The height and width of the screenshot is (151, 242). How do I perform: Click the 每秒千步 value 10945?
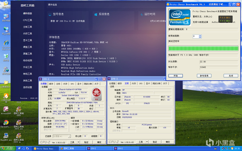[219, 67]
